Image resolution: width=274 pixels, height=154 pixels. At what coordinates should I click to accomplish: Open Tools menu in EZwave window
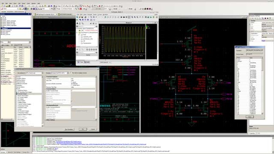coord(95,15)
